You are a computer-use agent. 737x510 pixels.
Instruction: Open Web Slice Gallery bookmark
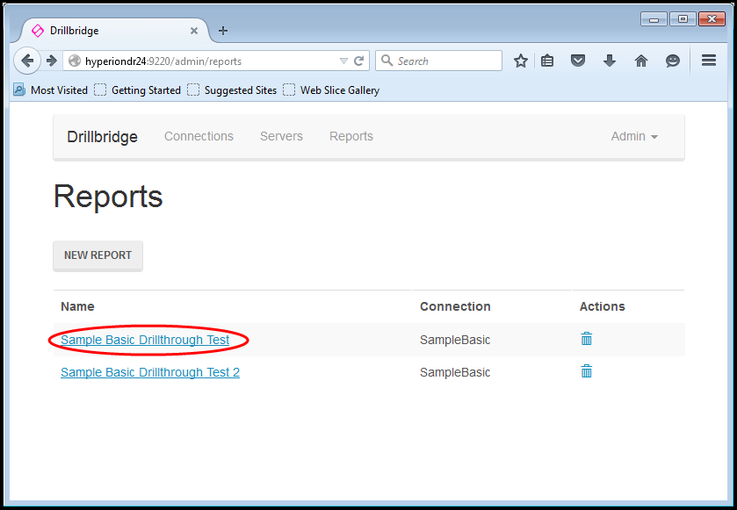point(331,90)
